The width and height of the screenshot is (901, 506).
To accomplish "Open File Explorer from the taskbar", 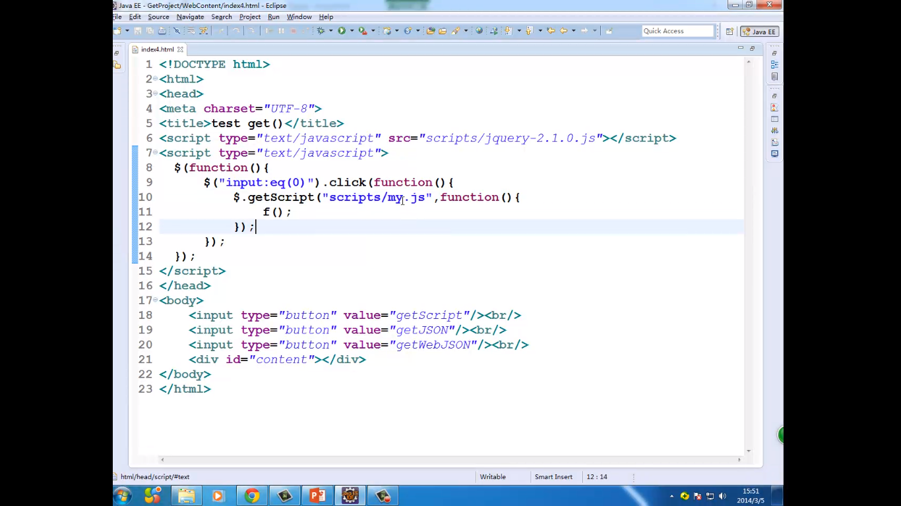I will pos(187,495).
